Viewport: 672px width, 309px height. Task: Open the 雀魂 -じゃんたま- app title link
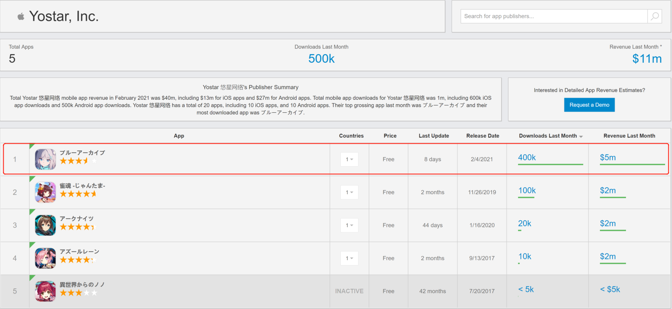tap(83, 186)
